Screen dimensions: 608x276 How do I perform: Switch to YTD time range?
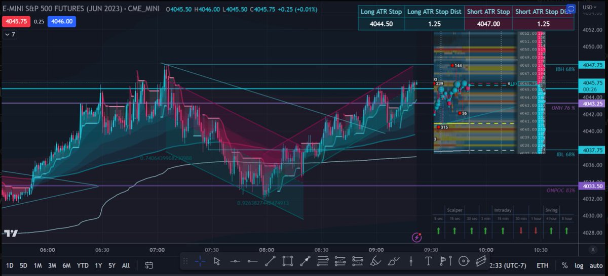(x=83, y=265)
